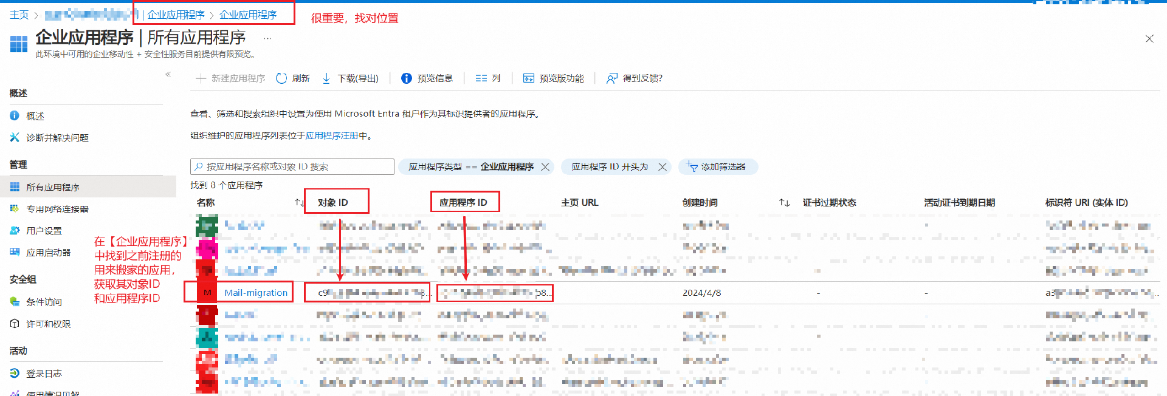This screenshot has width=1167, height=396.
Task: Click the 主页 URL column header
Action: [580, 203]
